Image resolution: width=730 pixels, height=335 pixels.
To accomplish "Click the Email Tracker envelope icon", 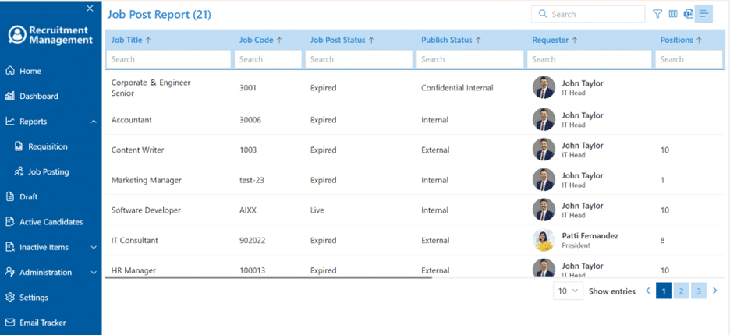I will 11,323.
